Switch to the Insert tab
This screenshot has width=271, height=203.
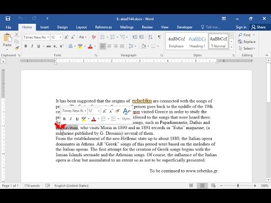45,27
